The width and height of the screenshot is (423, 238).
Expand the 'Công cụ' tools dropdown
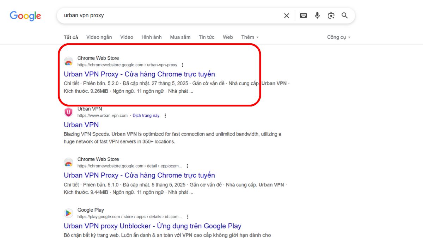click(339, 37)
